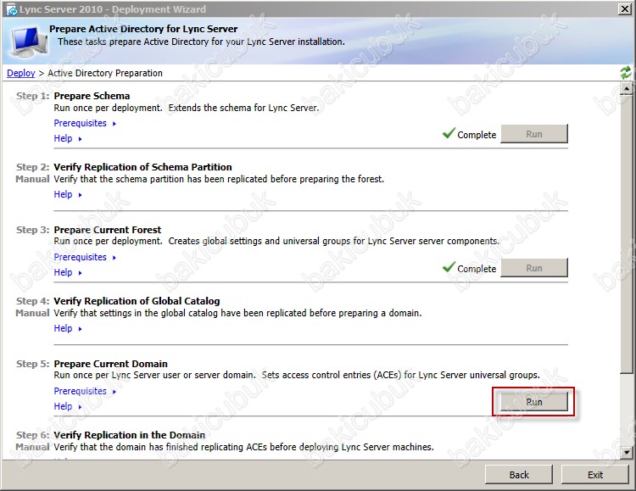Click the 'Prepare Current Domain' step title
Image resolution: width=636 pixels, height=491 pixels.
[x=111, y=364]
